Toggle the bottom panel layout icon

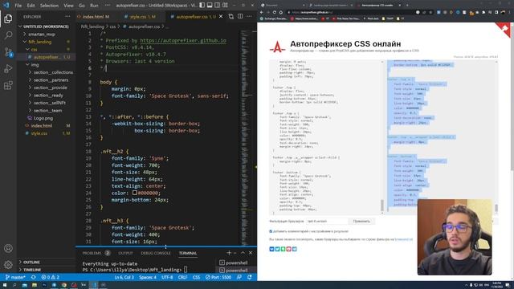point(210,6)
